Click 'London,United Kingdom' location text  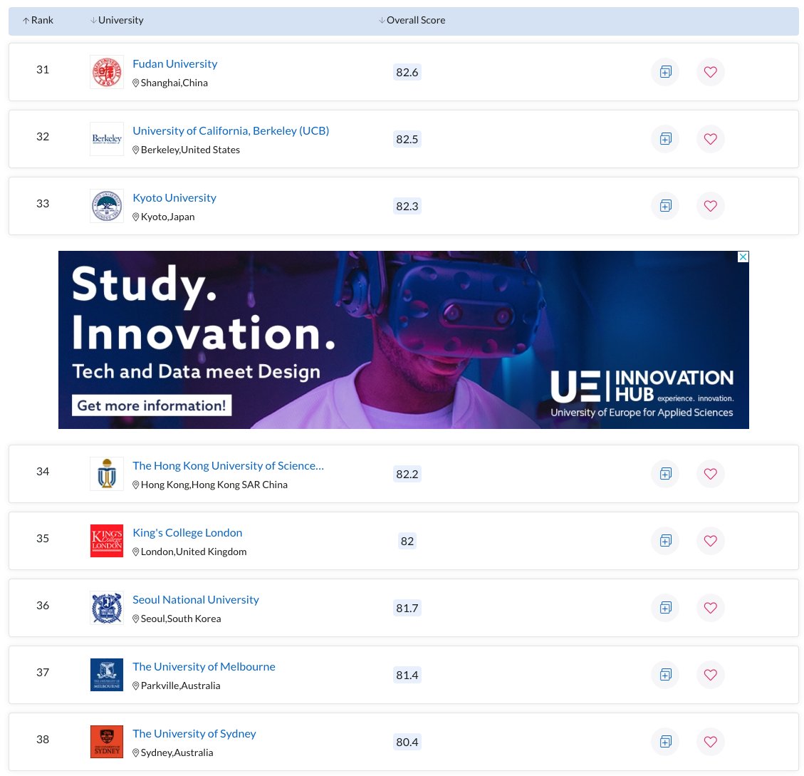point(194,552)
